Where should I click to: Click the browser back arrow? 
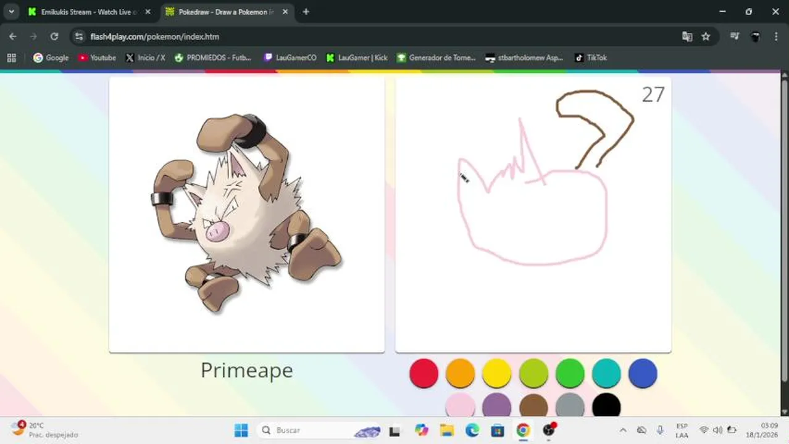click(13, 36)
